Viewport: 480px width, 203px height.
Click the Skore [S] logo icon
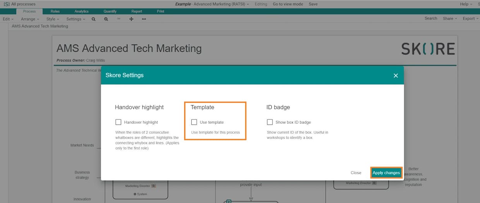[6, 4]
